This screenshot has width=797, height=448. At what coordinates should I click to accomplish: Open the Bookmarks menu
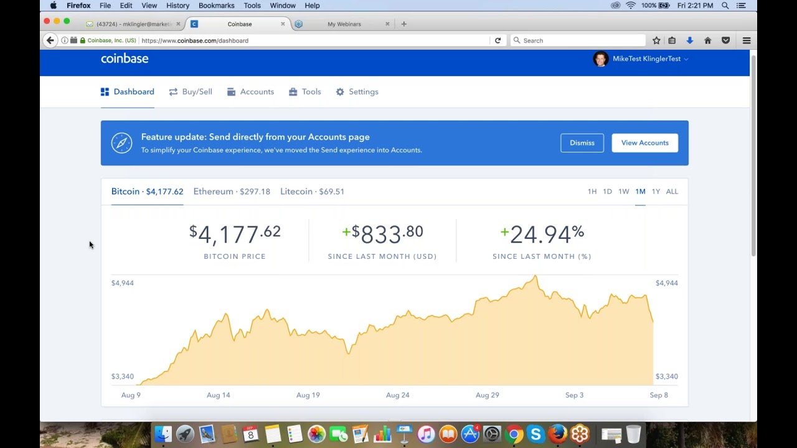click(x=217, y=6)
